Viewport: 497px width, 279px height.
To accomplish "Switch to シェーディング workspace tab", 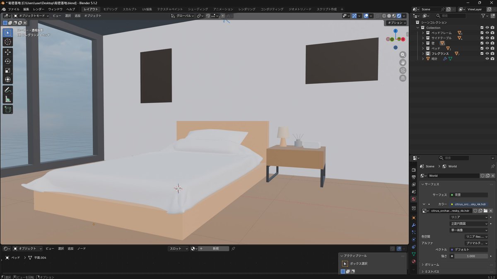I will click(198, 9).
